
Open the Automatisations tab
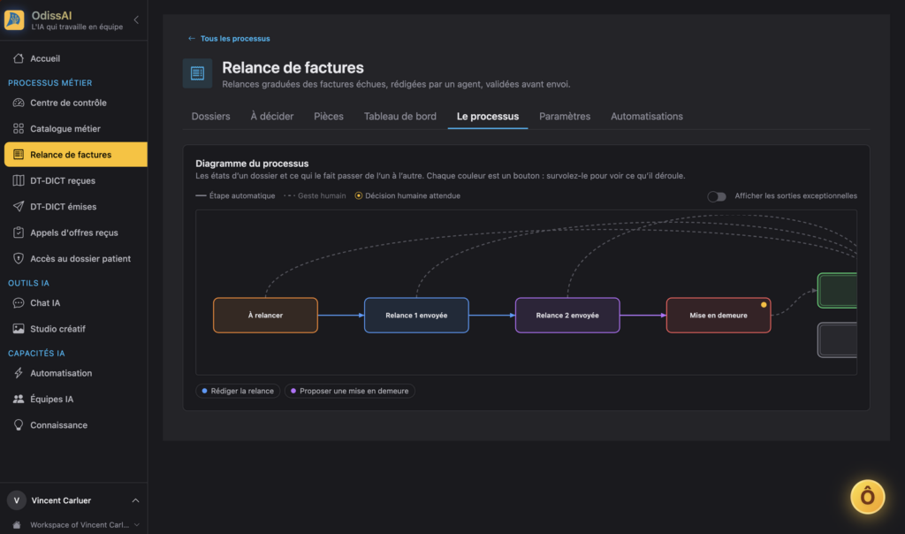point(646,117)
